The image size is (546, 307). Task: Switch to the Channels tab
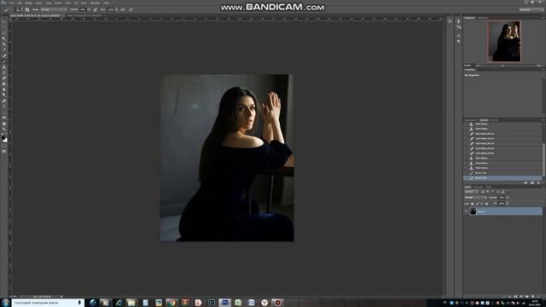479,187
